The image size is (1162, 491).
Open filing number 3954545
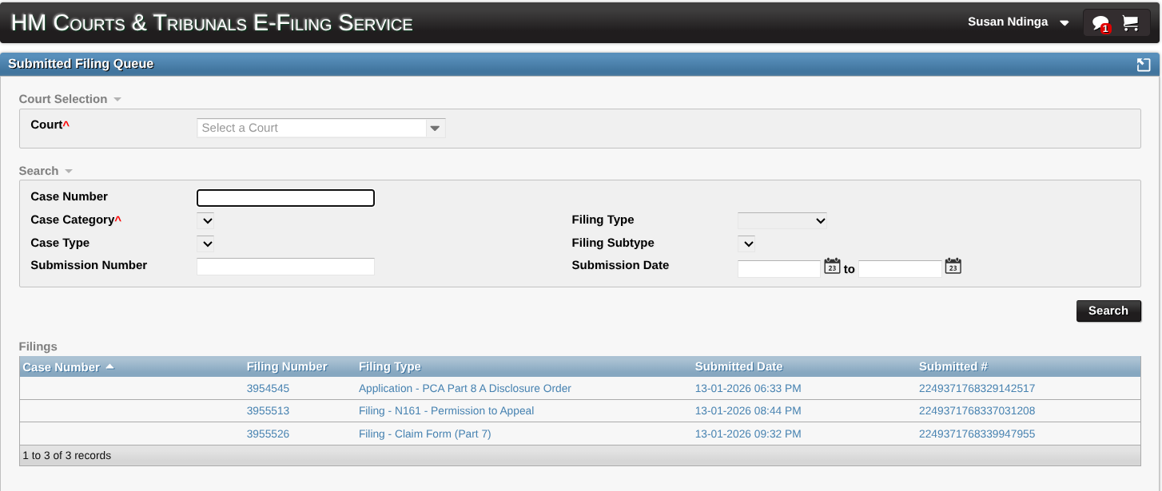pyautogui.click(x=269, y=389)
